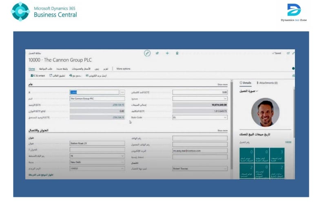The width and height of the screenshot is (319, 216).
Task: Open the contact name Robert Townes dropdown
Action: click(x=225, y=168)
